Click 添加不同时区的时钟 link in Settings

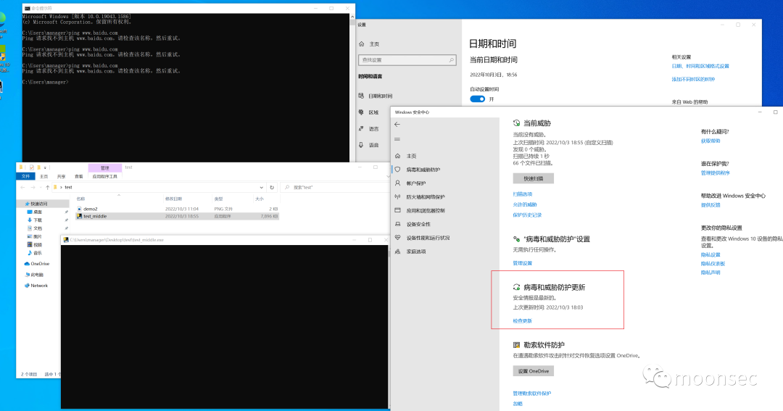(x=693, y=79)
